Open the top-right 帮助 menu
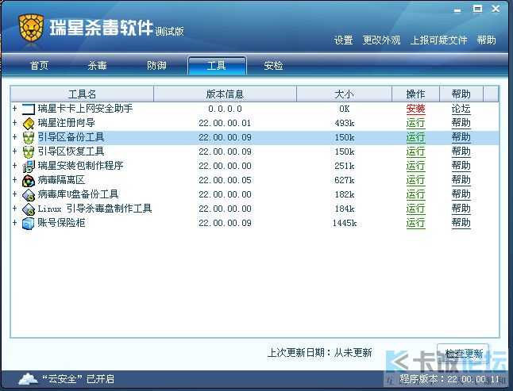The height and width of the screenshot is (391, 513). [x=486, y=40]
